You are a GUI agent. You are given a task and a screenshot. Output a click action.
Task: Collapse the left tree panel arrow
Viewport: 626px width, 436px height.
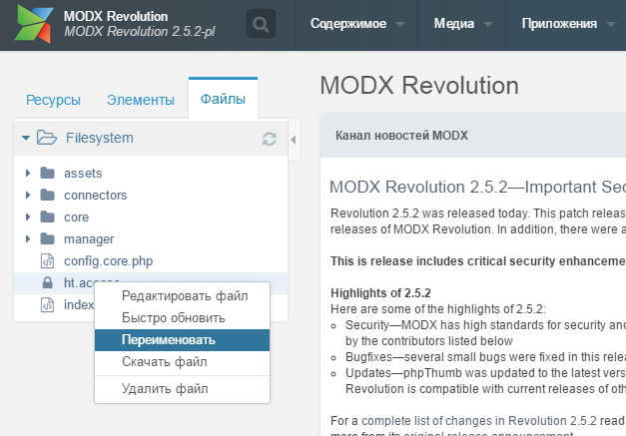(x=294, y=140)
